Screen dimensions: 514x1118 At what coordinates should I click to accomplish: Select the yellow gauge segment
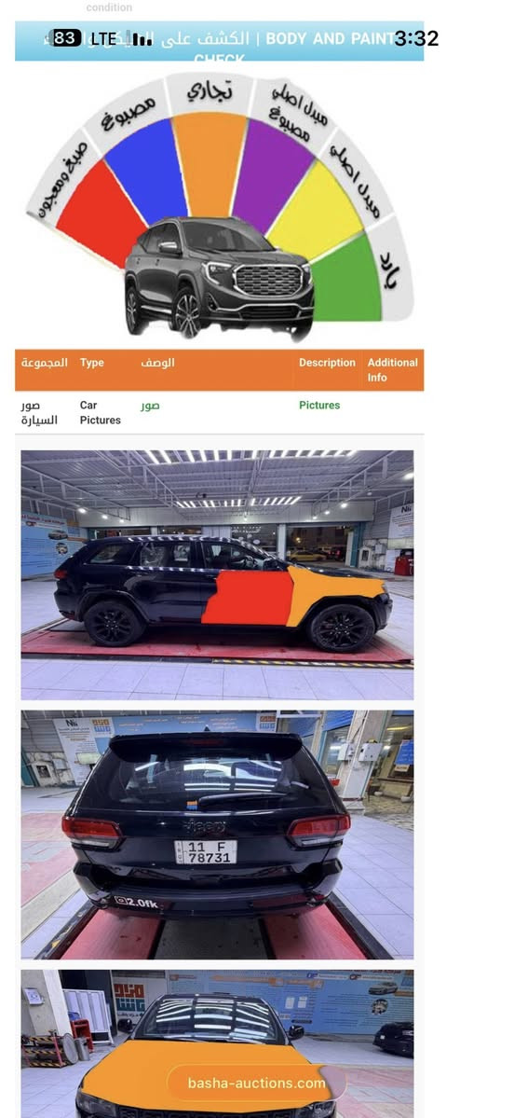pyautogui.click(x=316, y=214)
